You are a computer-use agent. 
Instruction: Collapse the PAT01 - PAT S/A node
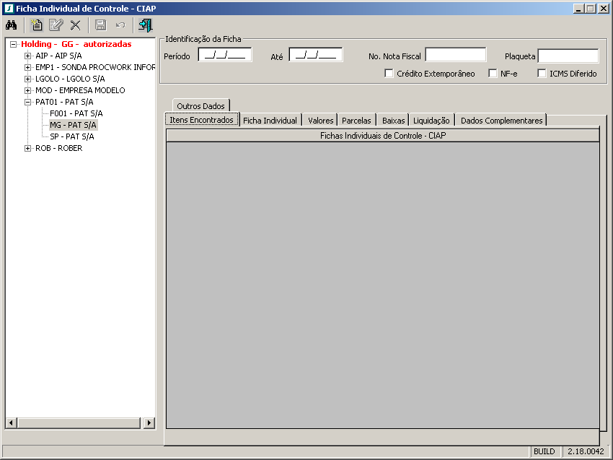27,102
